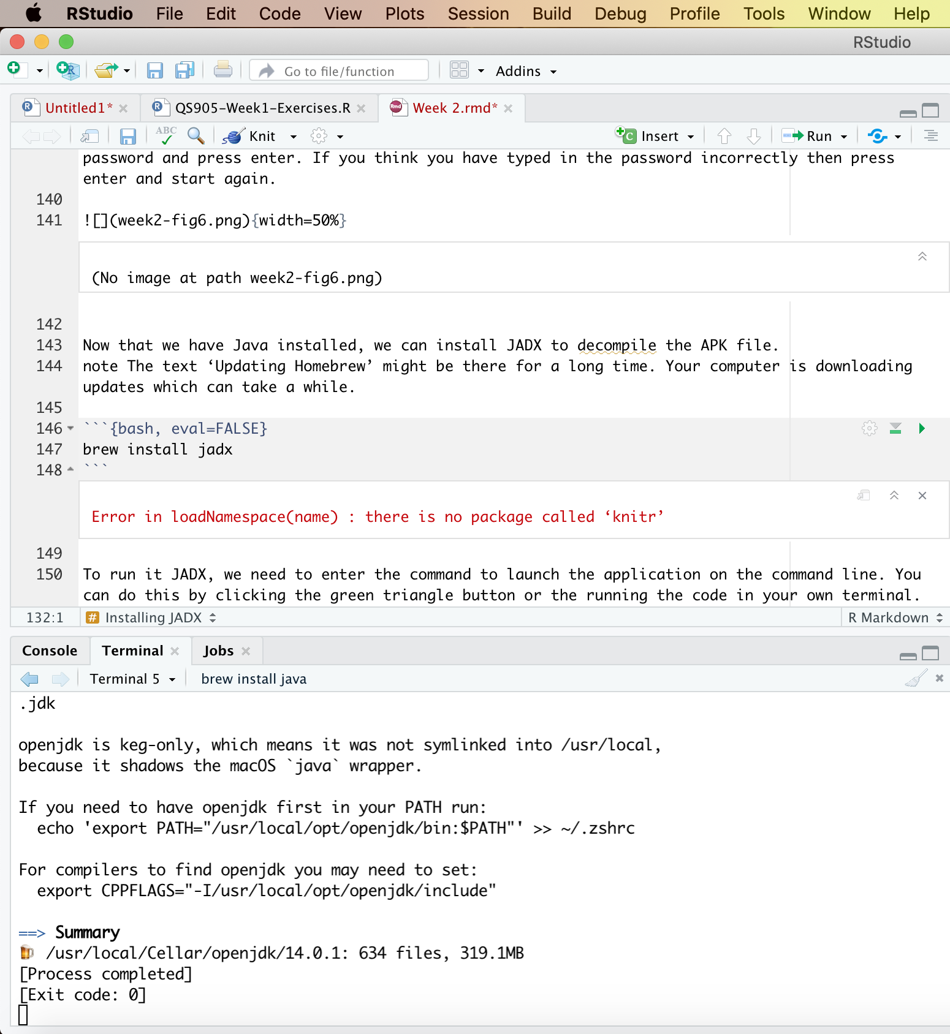This screenshot has height=1034, width=950.
Task: Open the Apple menu
Action: pyautogui.click(x=34, y=13)
